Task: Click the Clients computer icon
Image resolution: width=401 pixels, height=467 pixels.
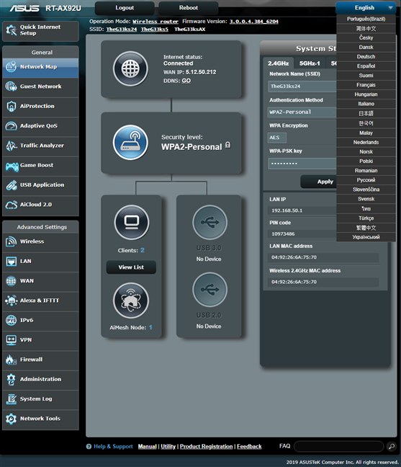Action: (132, 222)
